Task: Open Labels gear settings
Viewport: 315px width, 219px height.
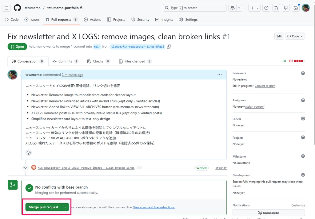Action: 303,119
